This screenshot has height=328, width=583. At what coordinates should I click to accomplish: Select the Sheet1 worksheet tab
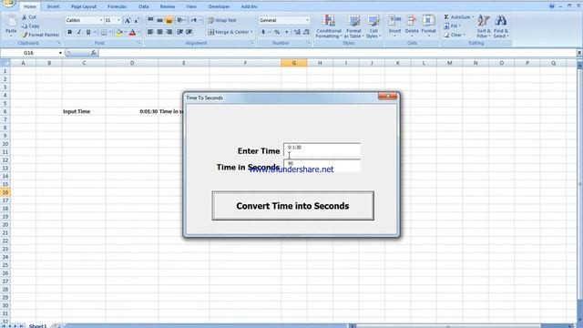[38, 326]
